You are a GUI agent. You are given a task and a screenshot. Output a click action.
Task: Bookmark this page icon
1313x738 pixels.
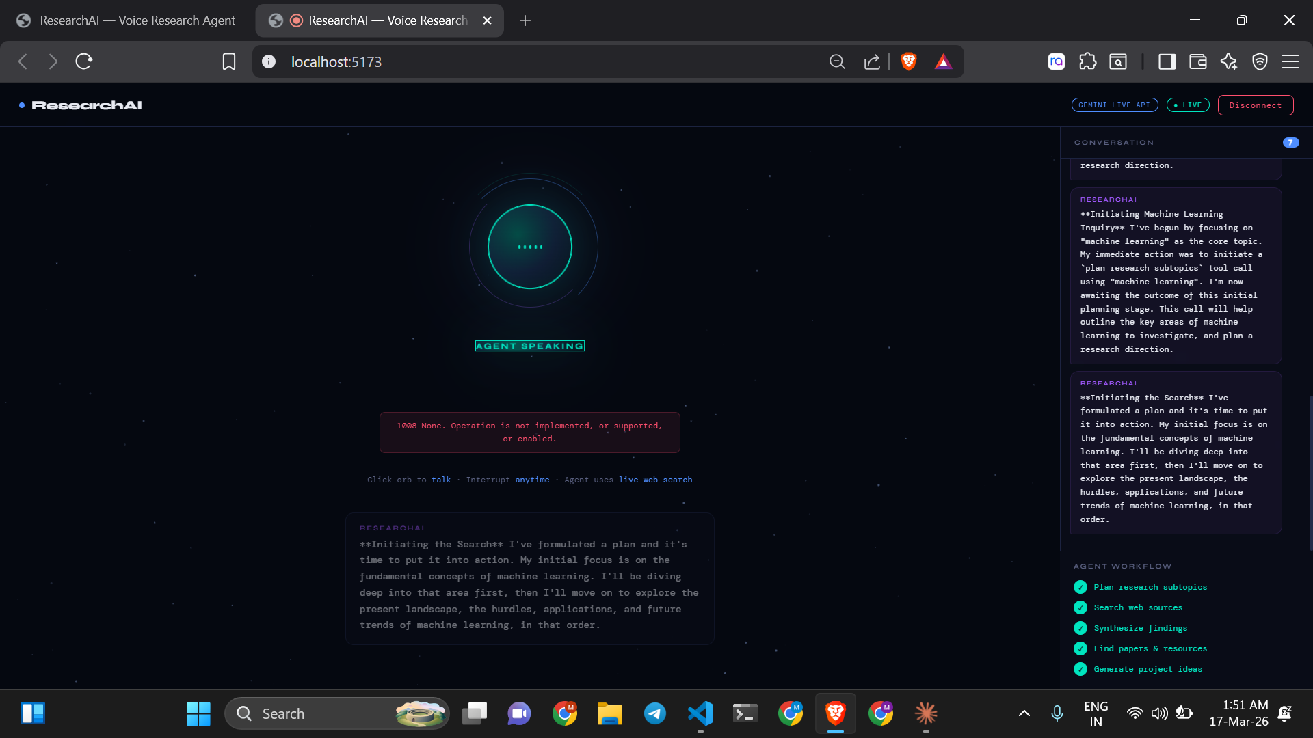click(229, 61)
